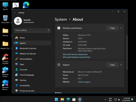Open Apps settings page
136x102 pixels.
point(32,64)
